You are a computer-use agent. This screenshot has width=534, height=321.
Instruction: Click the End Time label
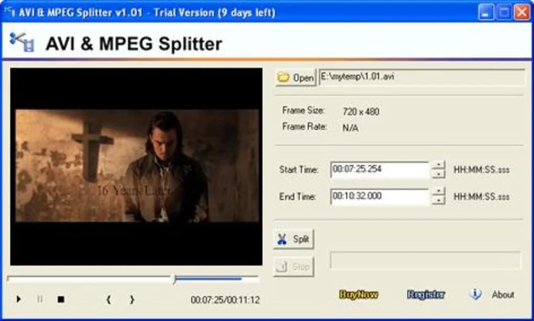pyautogui.click(x=297, y=197)
